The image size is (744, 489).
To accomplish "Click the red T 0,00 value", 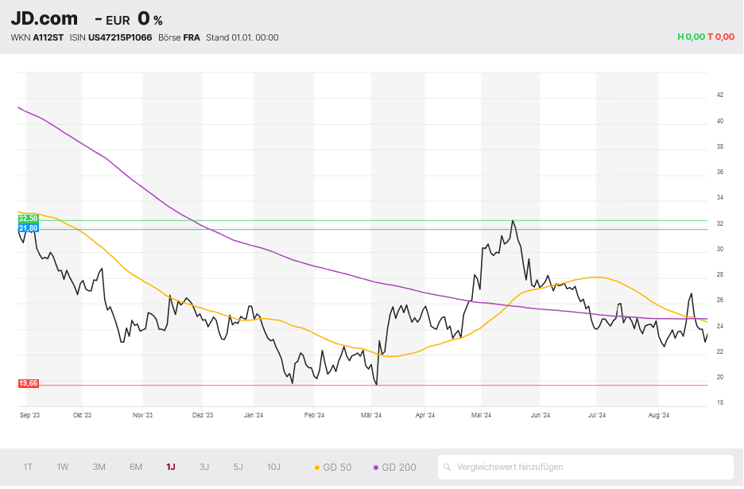I will (721, 37).
